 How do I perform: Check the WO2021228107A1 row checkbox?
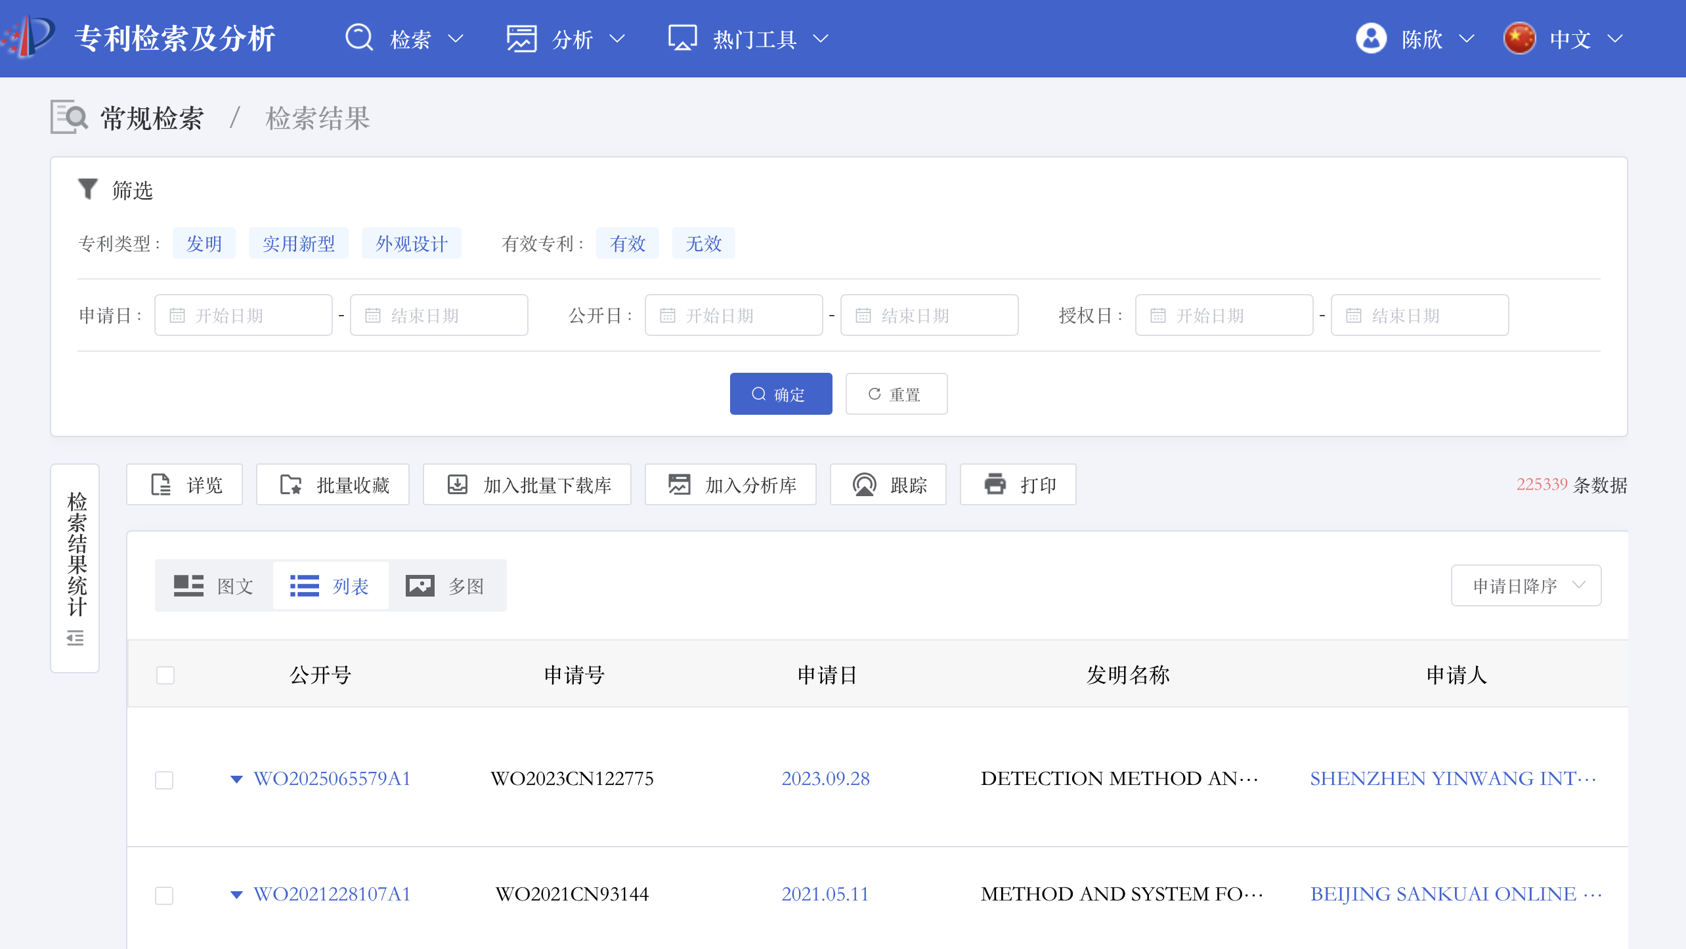point(164,895)
